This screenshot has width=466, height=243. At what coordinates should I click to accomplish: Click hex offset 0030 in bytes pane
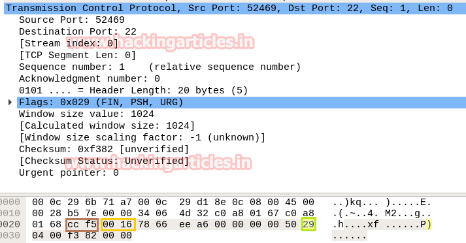tap(10, 236)
